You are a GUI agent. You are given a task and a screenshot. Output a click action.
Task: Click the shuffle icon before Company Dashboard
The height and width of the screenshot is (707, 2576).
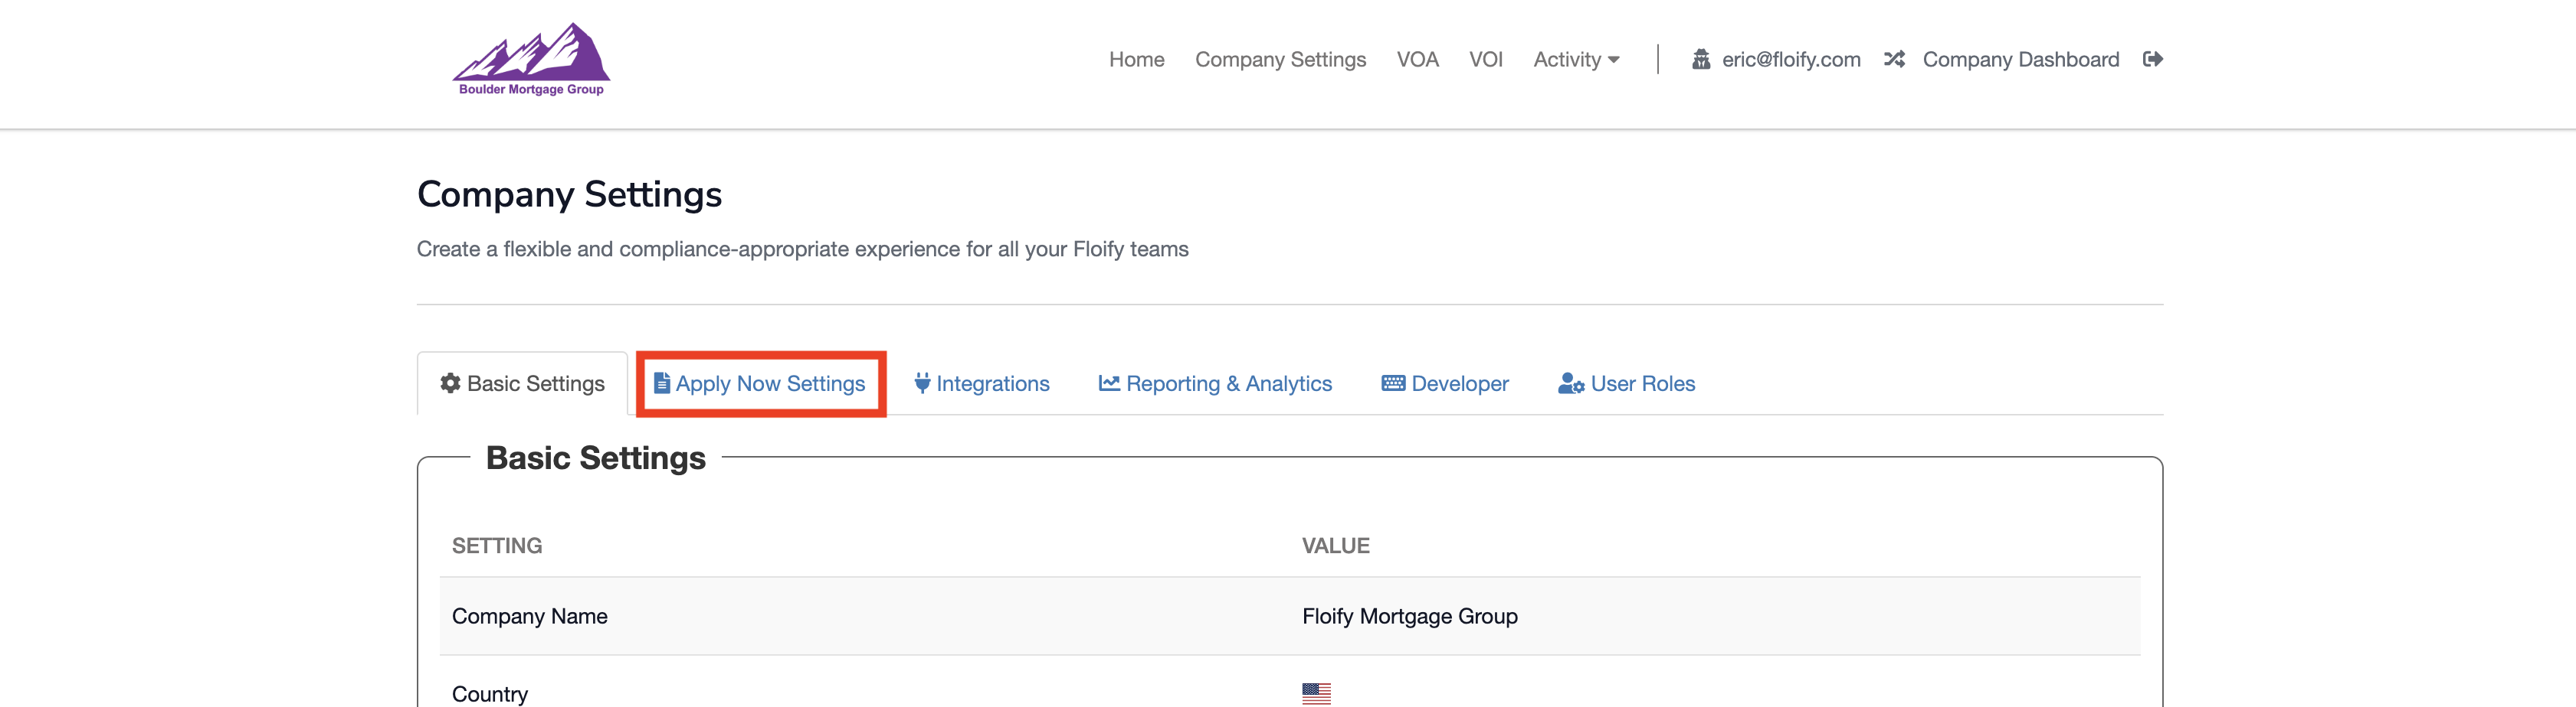point(1893,60)
